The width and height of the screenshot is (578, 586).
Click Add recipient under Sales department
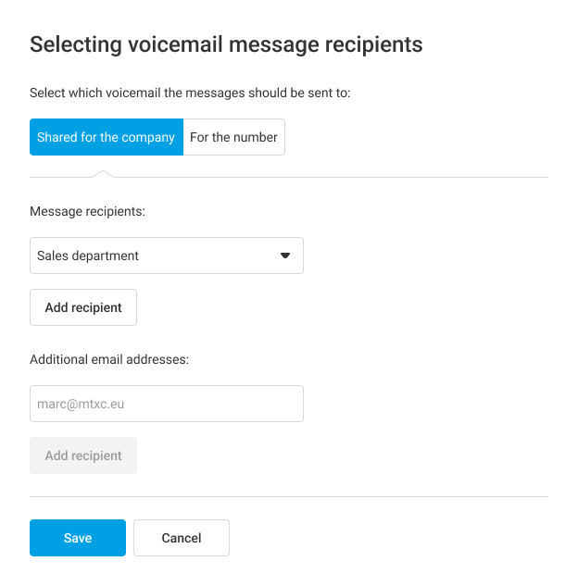click(83, 307)
